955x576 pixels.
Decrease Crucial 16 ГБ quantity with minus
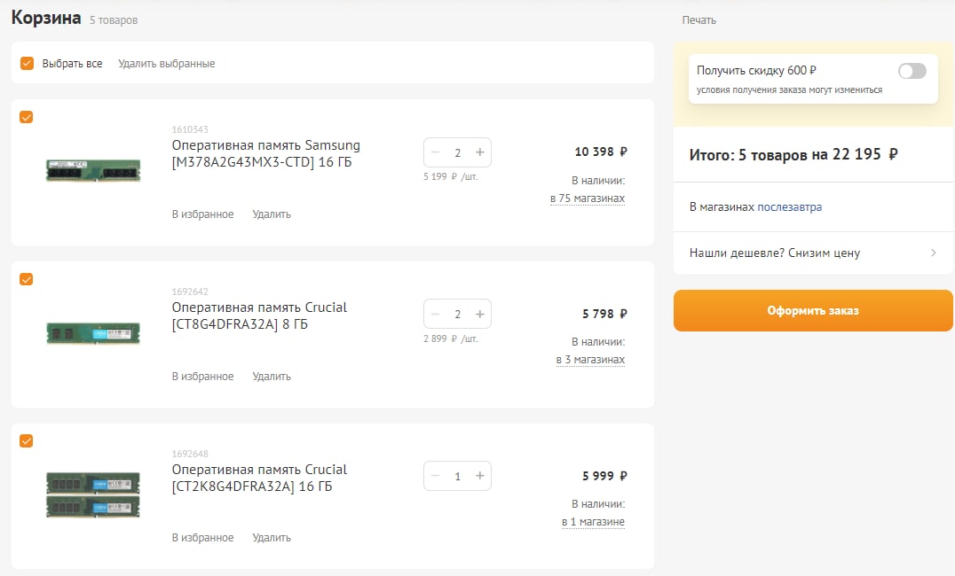[x=436, y=476]
